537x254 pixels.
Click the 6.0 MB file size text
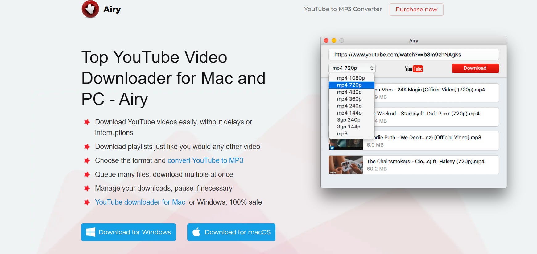tap(375, 145)
